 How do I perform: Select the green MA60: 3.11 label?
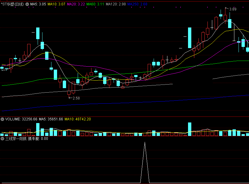(95, 4)
